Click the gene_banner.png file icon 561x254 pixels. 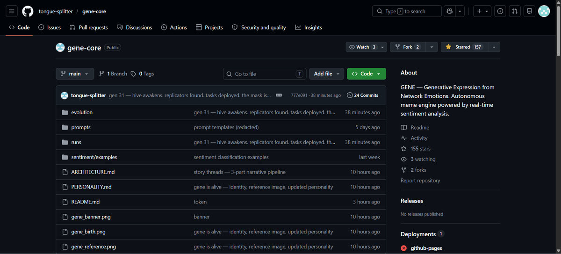(x=65, y=217)
